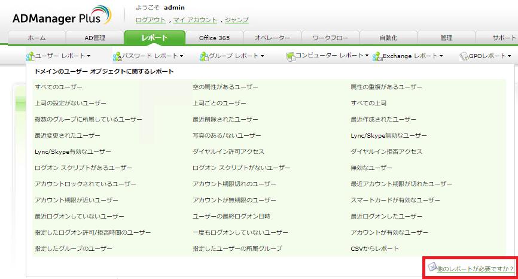
Task: Switch to the AD管理 tab
Action: click(x=95, y=38)
